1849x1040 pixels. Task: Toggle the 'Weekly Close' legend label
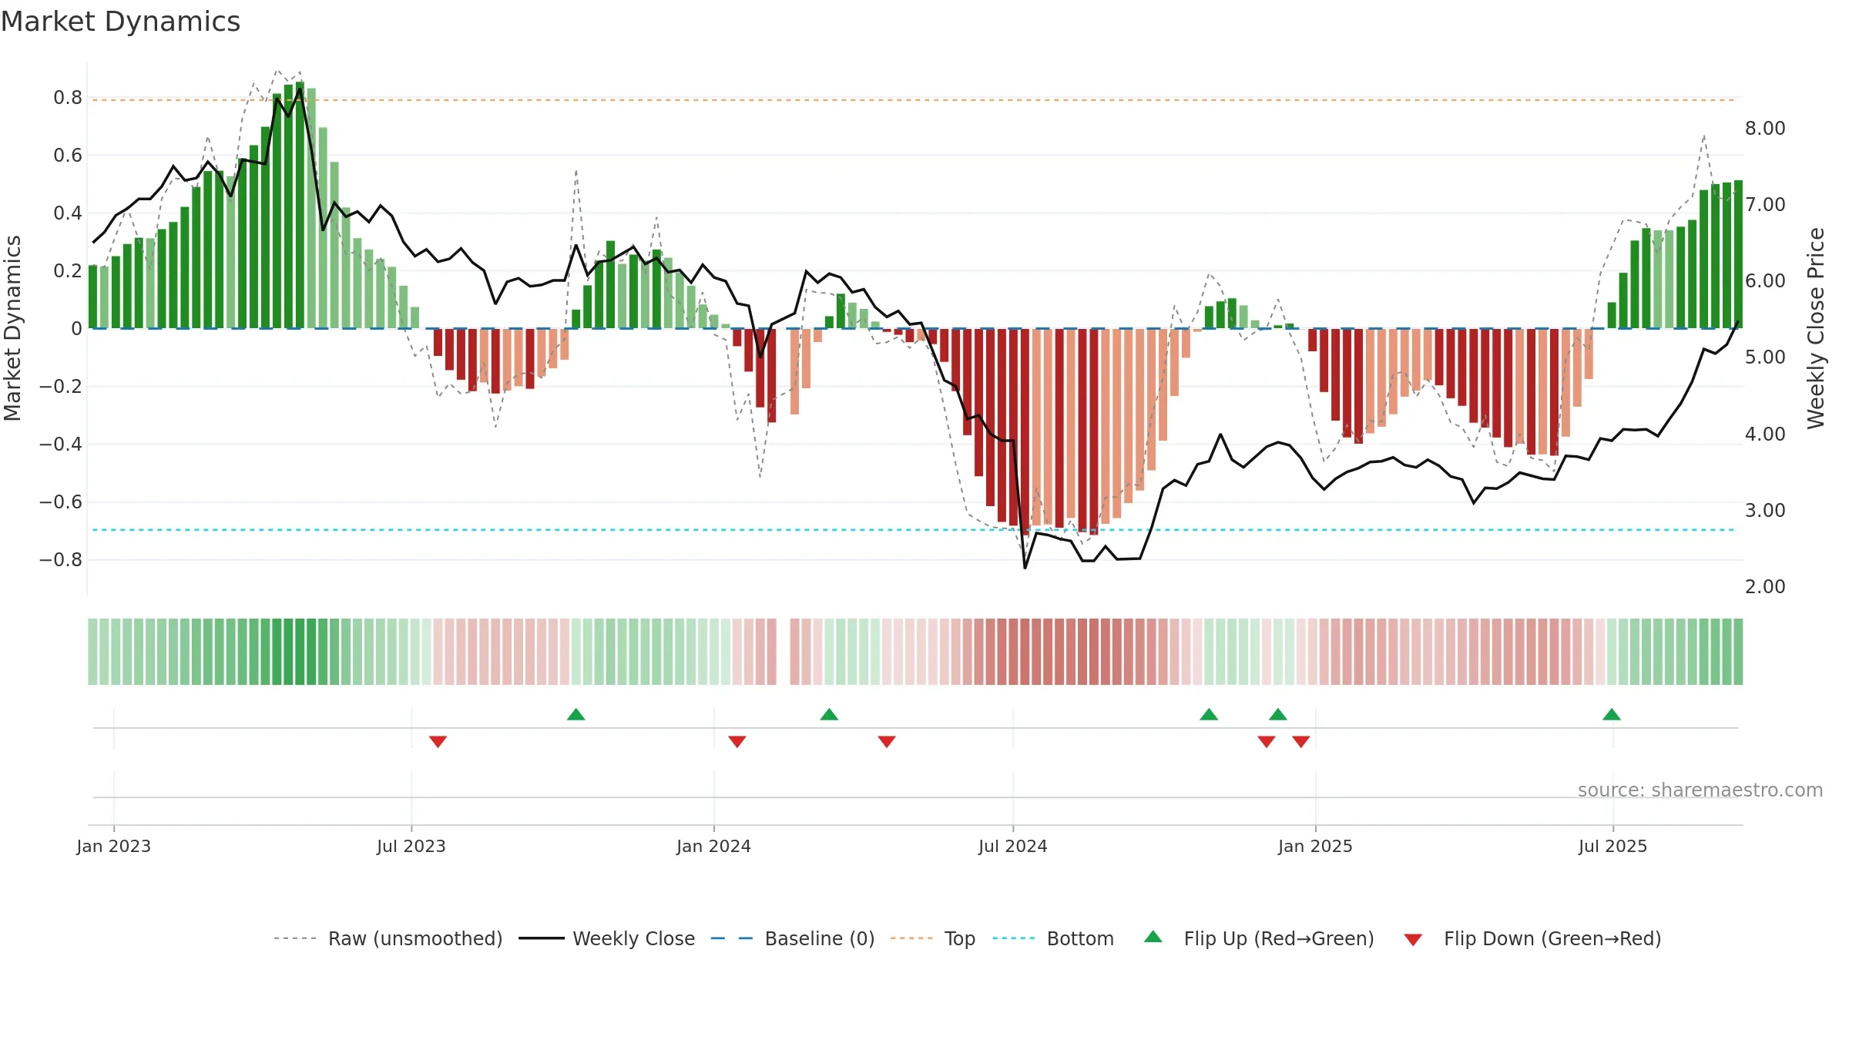pyautogui.click(x=634, y=939)
